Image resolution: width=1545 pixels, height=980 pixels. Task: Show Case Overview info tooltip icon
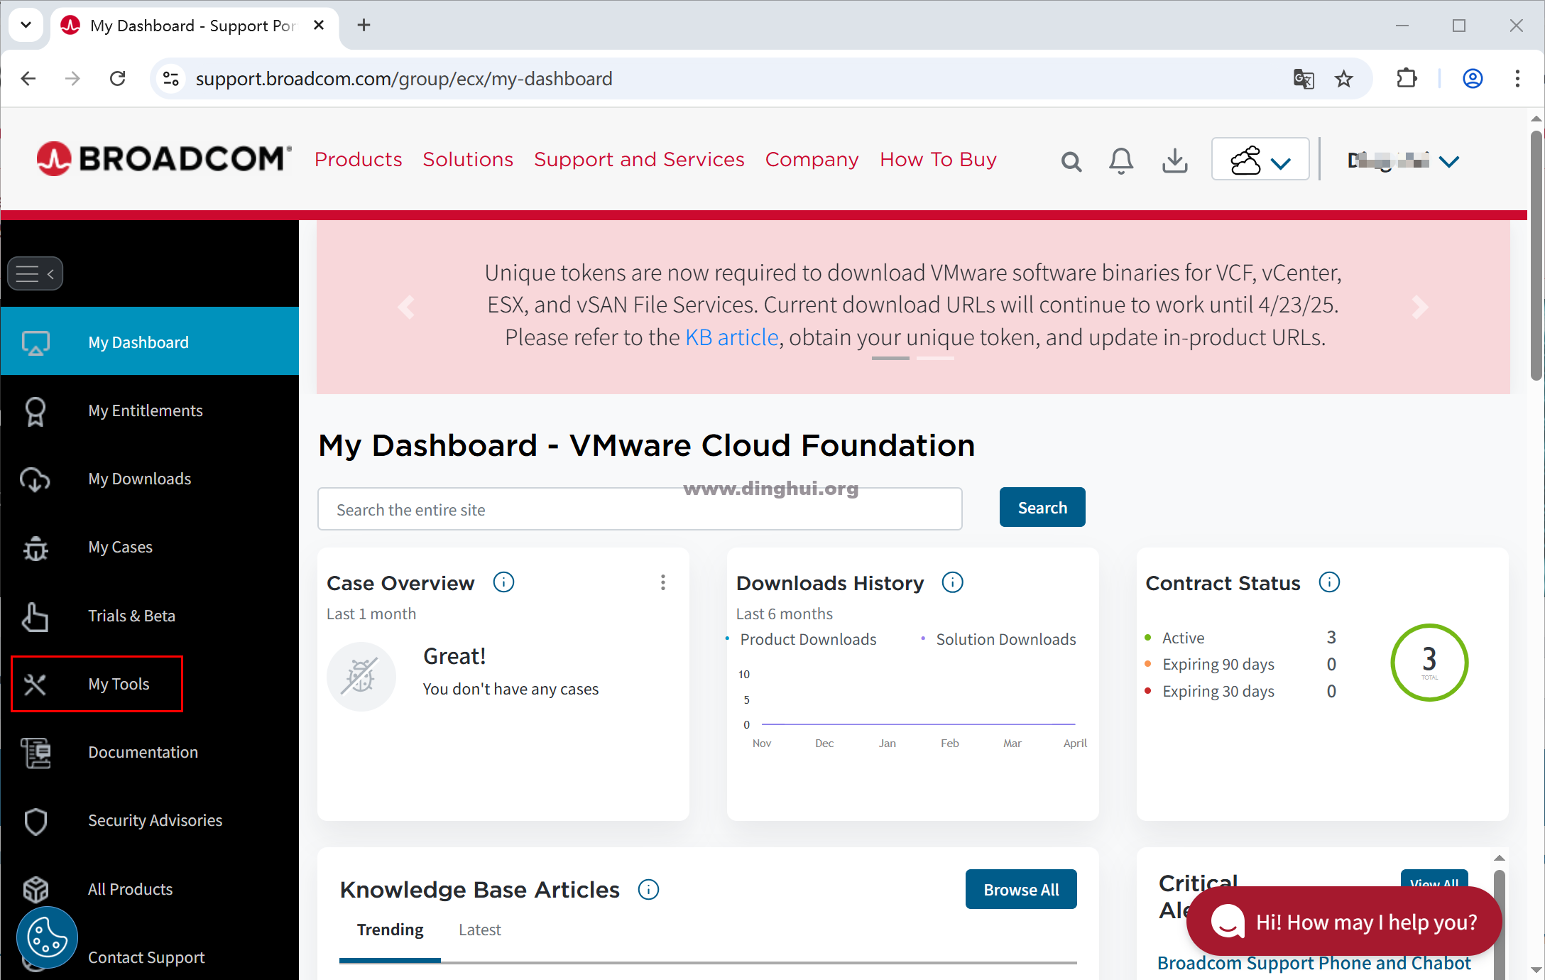point(503,582)
